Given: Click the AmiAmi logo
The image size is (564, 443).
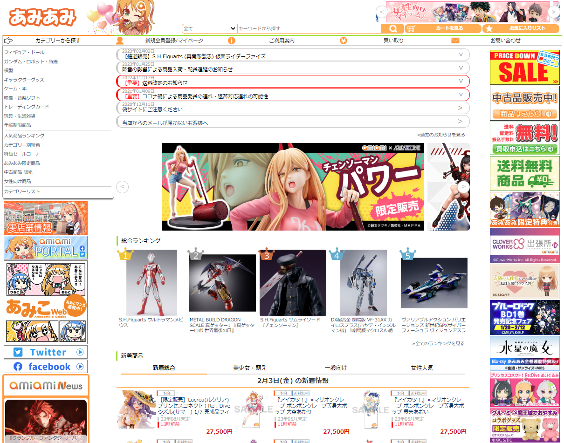Looking at the screenshot, I should [x=42, y=17].
